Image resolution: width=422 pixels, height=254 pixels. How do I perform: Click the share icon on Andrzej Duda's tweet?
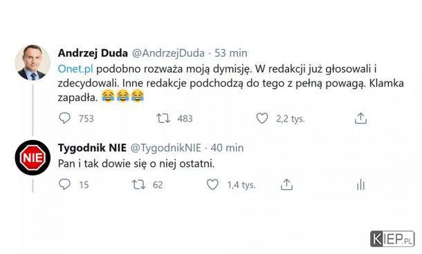click(x=360, y=118)
